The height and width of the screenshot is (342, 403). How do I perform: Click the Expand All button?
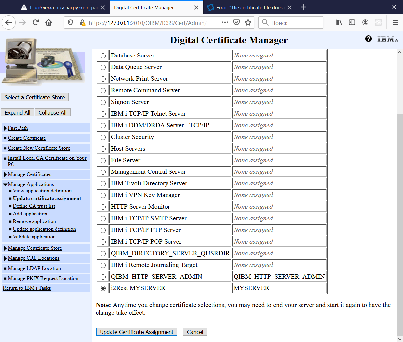[17, 113]
